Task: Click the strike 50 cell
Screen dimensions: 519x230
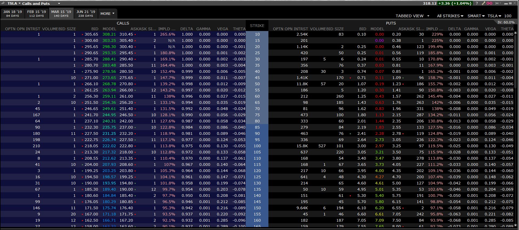Action: point(257,84)
